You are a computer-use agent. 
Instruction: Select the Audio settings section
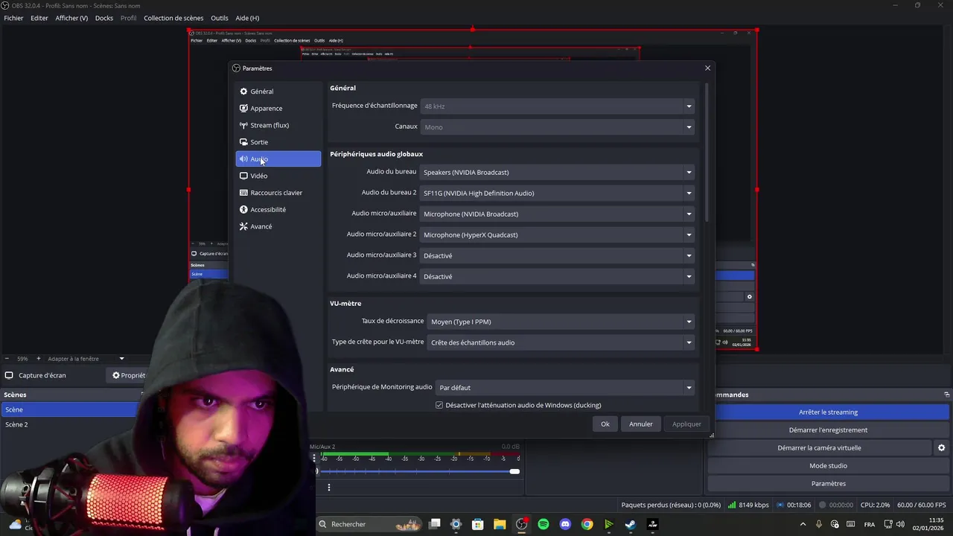278,159
